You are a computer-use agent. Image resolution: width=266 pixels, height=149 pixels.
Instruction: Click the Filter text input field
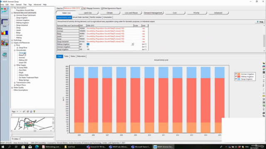coord(37,139)
